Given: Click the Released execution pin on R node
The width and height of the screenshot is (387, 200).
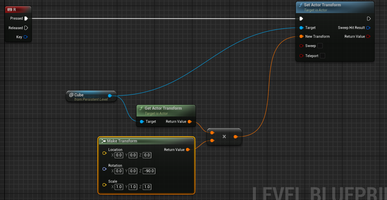Looking at the screenshot, I should [26, 28].
